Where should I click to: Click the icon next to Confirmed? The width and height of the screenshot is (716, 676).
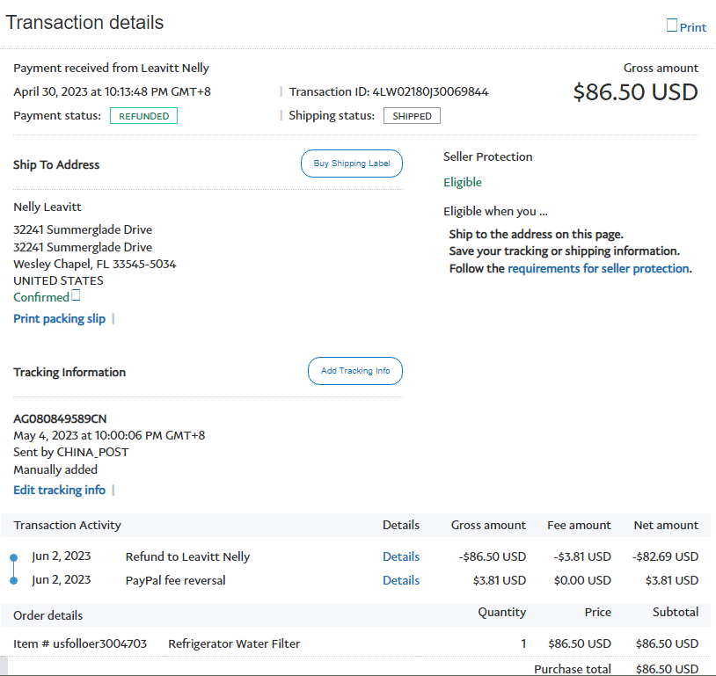click(76, 296)
